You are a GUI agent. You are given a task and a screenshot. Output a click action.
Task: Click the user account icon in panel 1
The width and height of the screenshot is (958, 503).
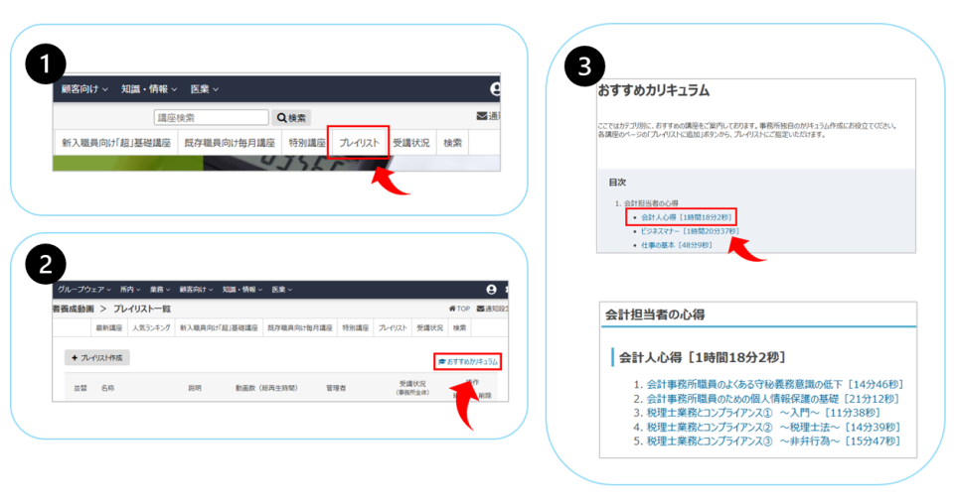coord(495,89)
